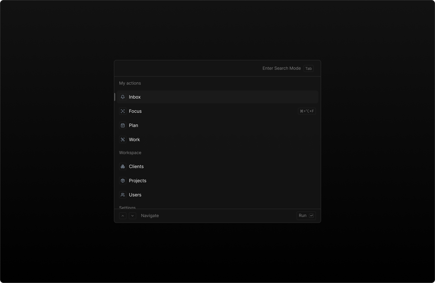This screenshot has height=283, width=435.
Task: Click the Clients icon under Workspace
Action: click(x=123, y=166)
